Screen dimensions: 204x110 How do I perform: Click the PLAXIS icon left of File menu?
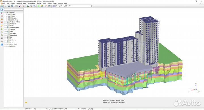coord(1,3)
